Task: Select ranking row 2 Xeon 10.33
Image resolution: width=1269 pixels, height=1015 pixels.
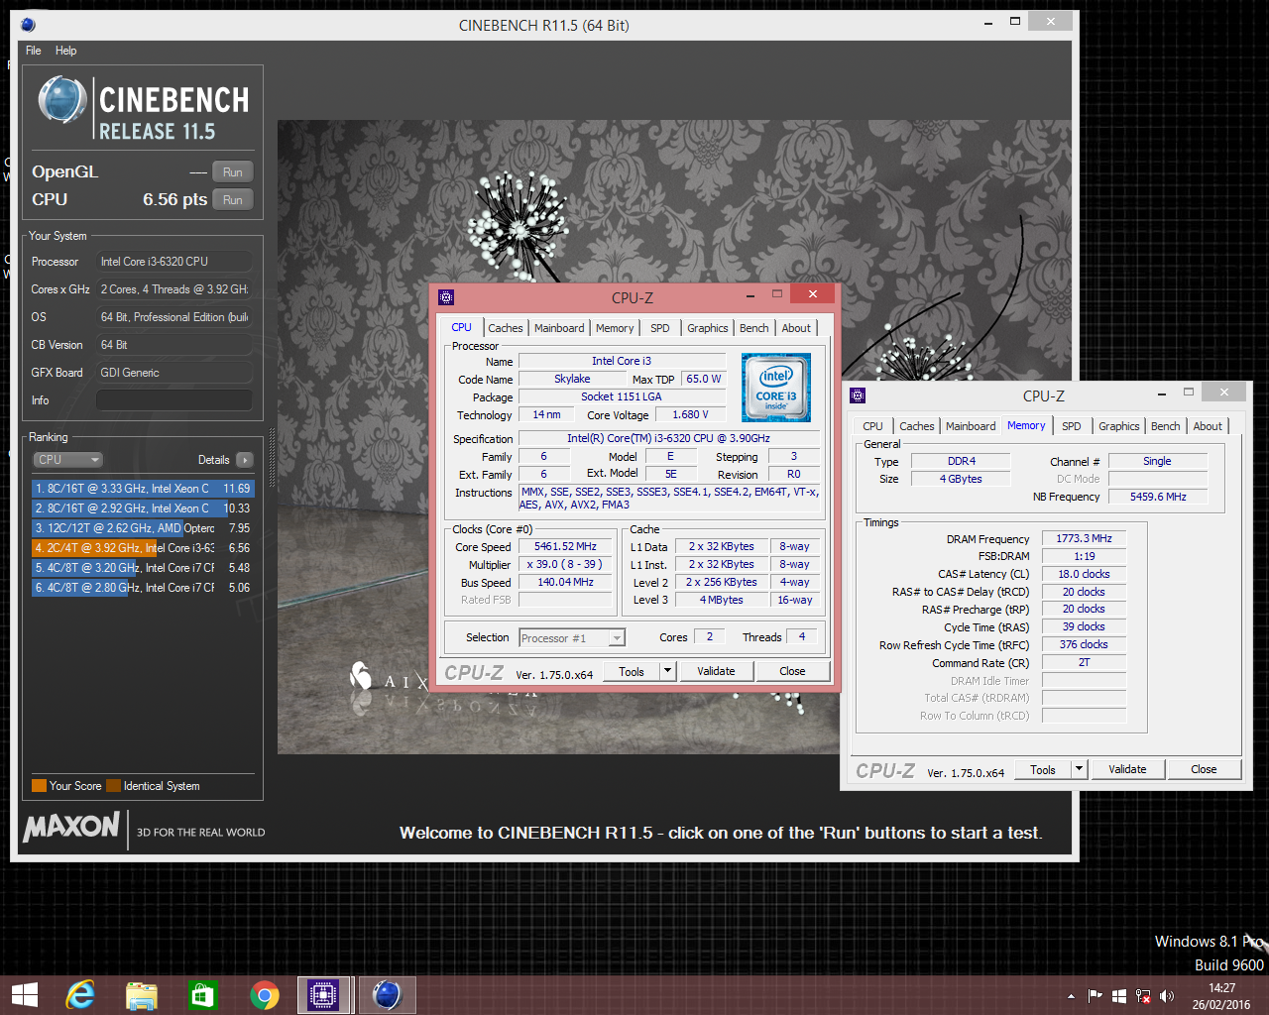Action: (143, 508)
